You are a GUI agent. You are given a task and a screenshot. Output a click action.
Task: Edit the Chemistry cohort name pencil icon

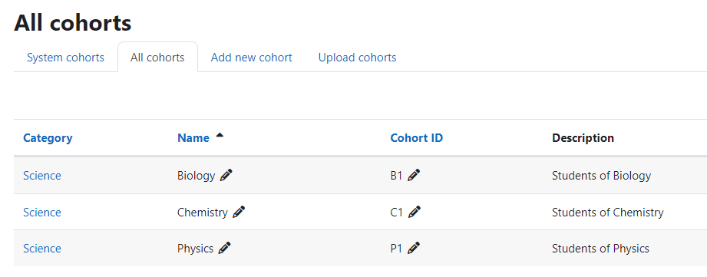(x=239, y=212)
